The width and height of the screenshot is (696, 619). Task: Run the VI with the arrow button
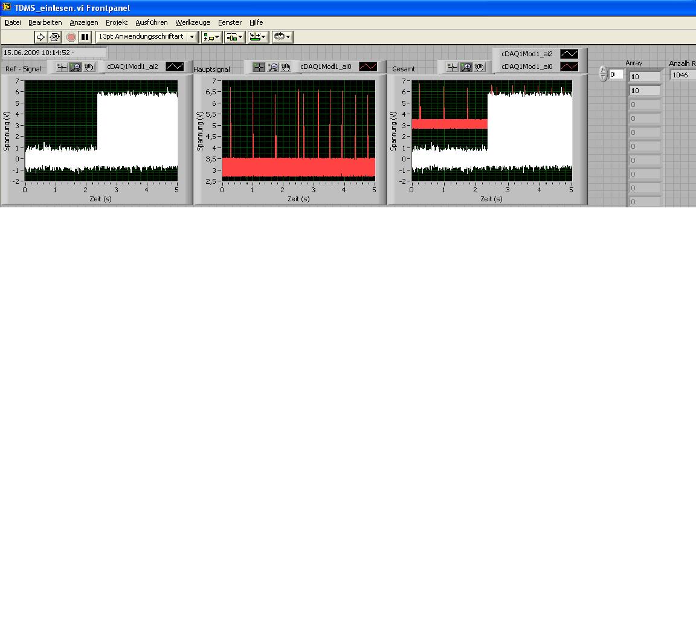click(x=40, y=37)
